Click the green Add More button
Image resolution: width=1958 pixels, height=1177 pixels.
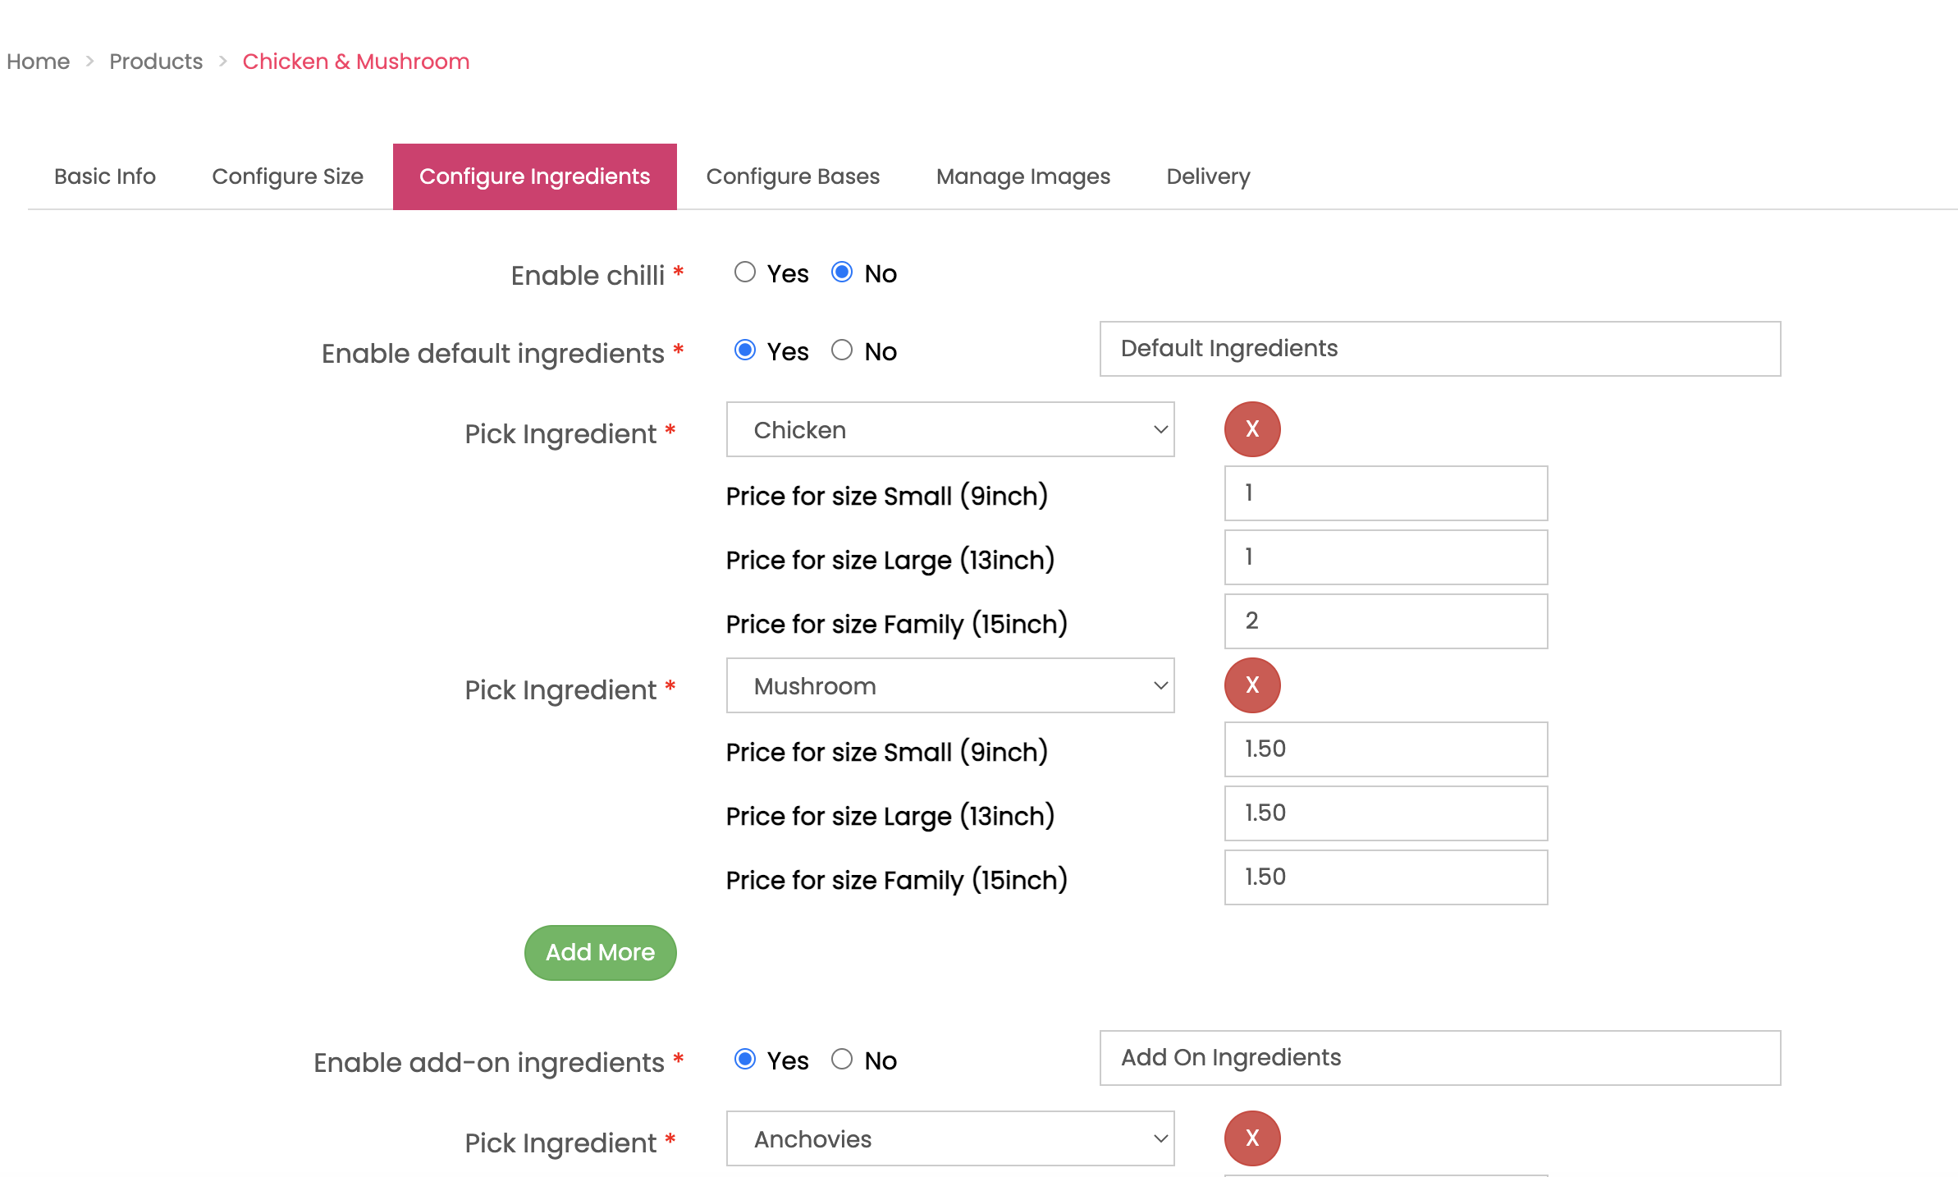pyautogui.click(x=600, y=952)
